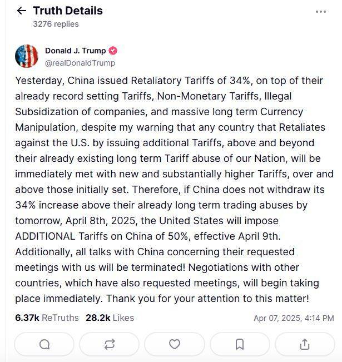The width and height of the screenshot is (342, 362).
Task: Click the 'tomorrow, April 8th, 2025' text line
Action: click(147, 221)
